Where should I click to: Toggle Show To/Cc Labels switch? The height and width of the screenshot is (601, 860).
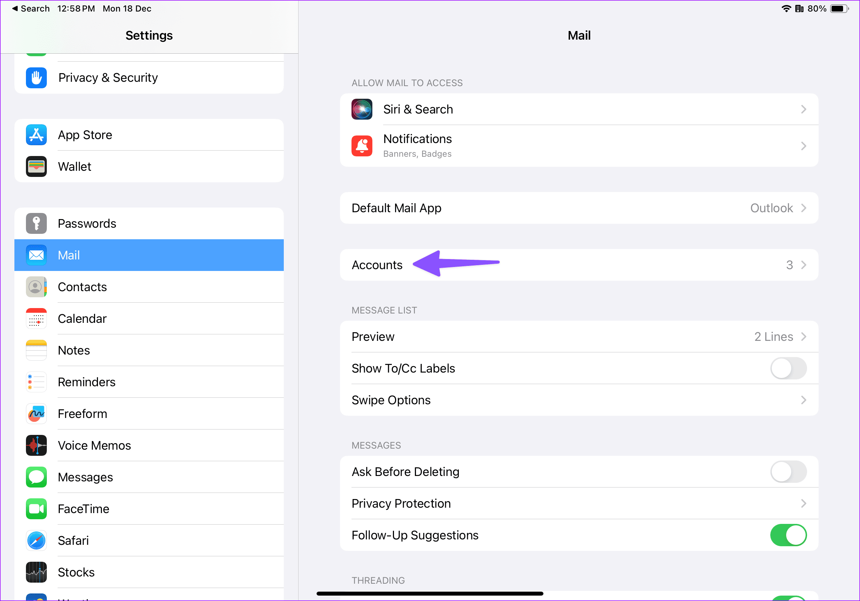pyautogui.click(x=789, y=368)
